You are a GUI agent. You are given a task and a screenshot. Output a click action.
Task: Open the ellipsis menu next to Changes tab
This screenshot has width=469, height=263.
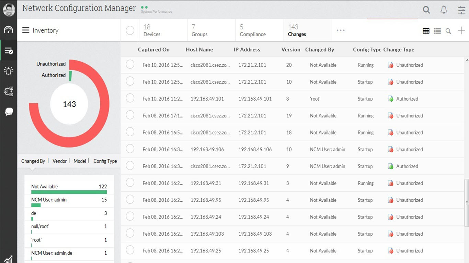[341, 30]
